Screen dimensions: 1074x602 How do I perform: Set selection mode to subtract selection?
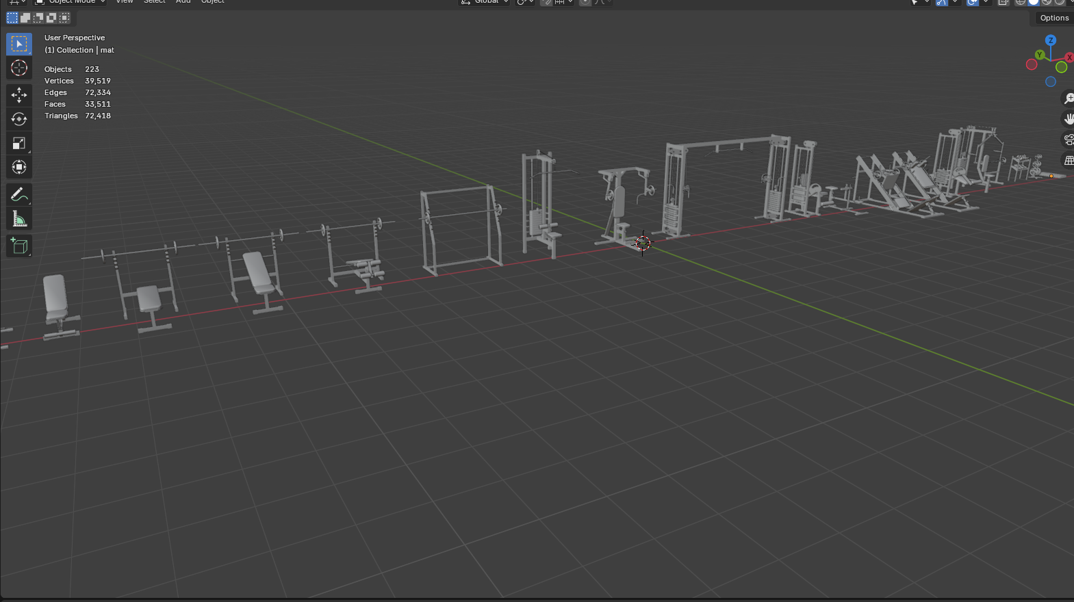click(38, 18)
